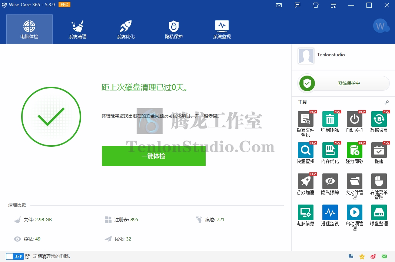This screenshot has width=395, height=262.
Task: Open the Weibo share icon
Action: (373, 256)
